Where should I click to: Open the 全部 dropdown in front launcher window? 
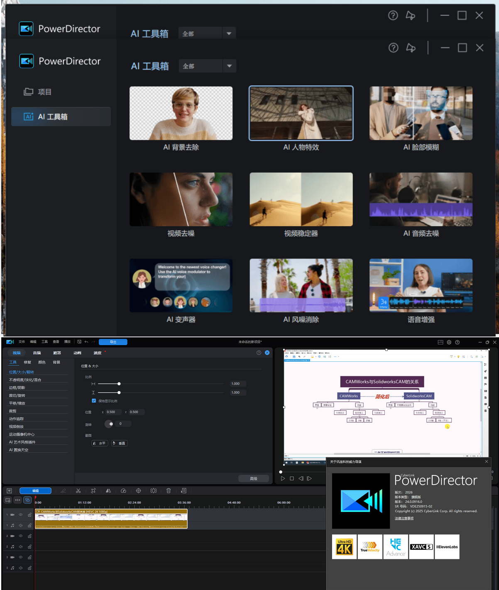point(208,66)
